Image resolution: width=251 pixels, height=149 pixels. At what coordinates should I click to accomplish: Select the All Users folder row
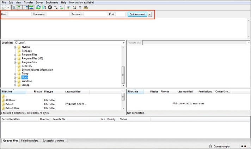61,100
